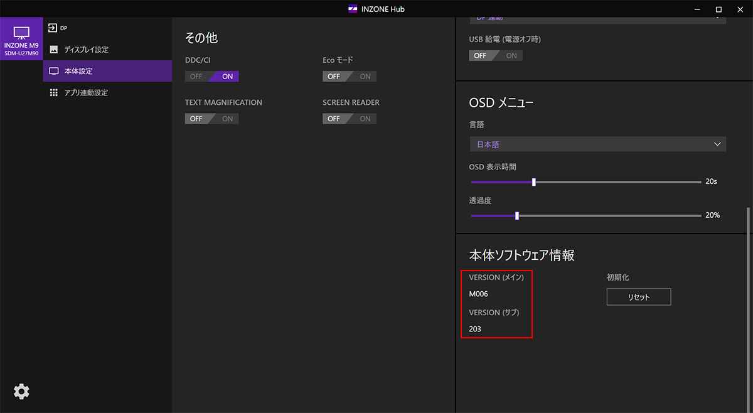
Task: Click the OSD 表示時間 slider track
Action: pyautogui.click(x=615, y=182)
